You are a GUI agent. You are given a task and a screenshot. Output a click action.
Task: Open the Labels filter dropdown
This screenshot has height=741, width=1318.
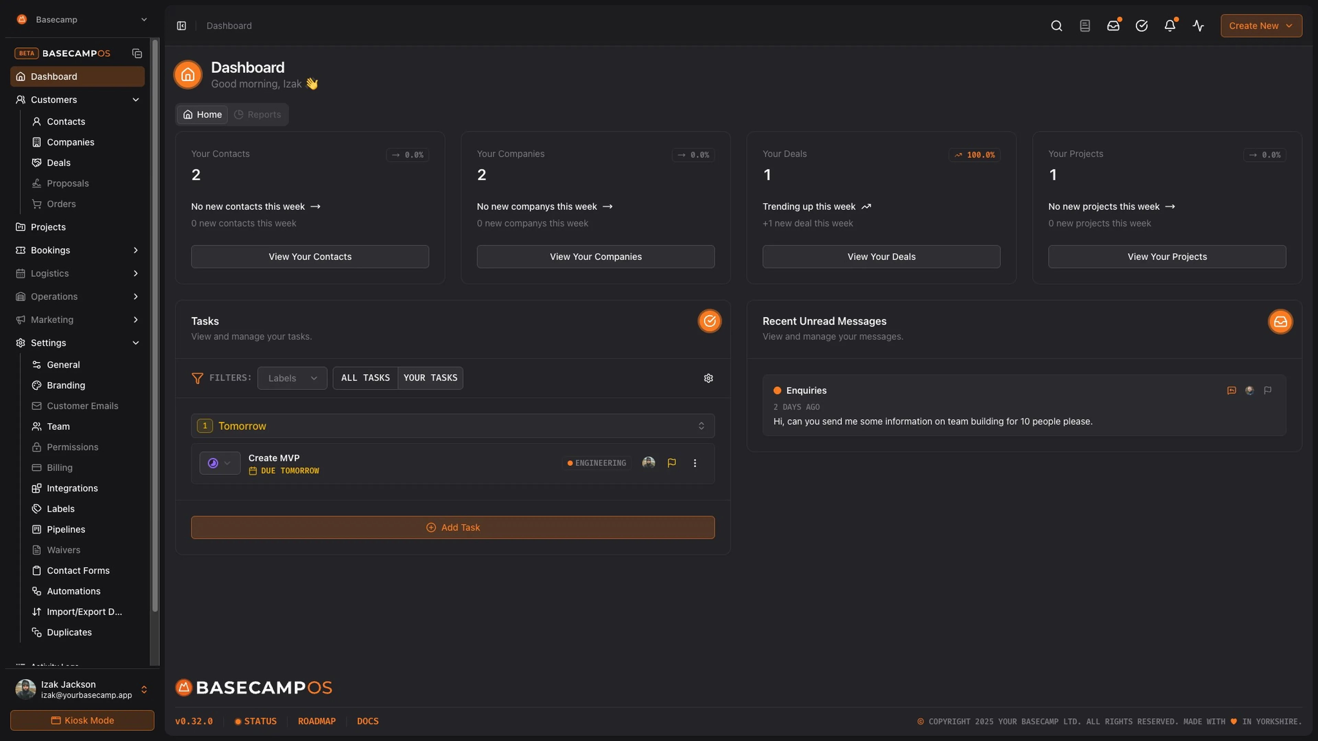(x=292, y=378)
